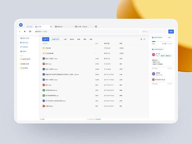The image size is (192, 144).
Task: Switch to list view layout icon
Action: pyautogui.click(x=141, y=39)
